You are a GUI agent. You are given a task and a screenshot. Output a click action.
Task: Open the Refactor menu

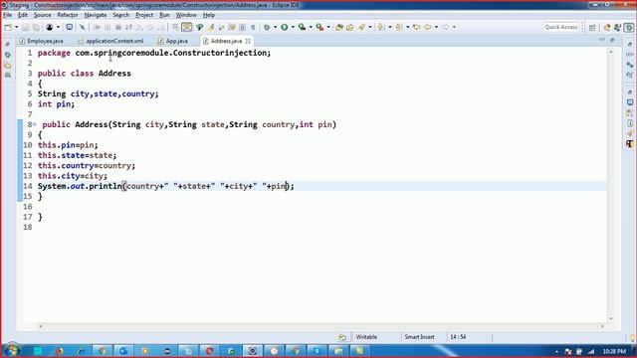click(x=68, y=15)
